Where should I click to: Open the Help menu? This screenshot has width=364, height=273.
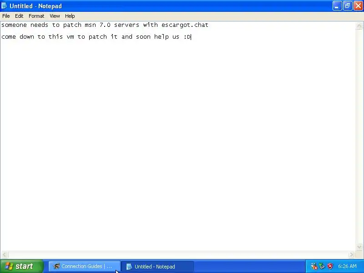[70, 16]
